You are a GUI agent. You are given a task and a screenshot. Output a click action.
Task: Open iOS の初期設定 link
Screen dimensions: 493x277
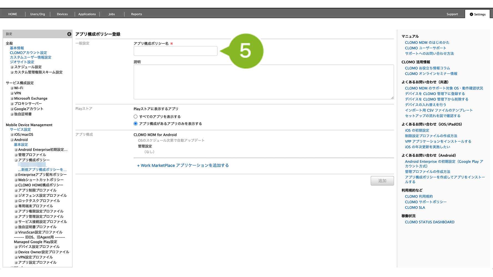click(417, 130)
